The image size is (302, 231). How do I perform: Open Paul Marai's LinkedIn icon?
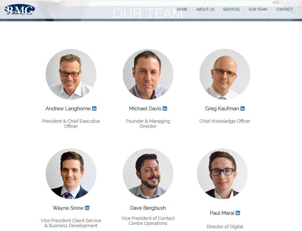point(238,213)
